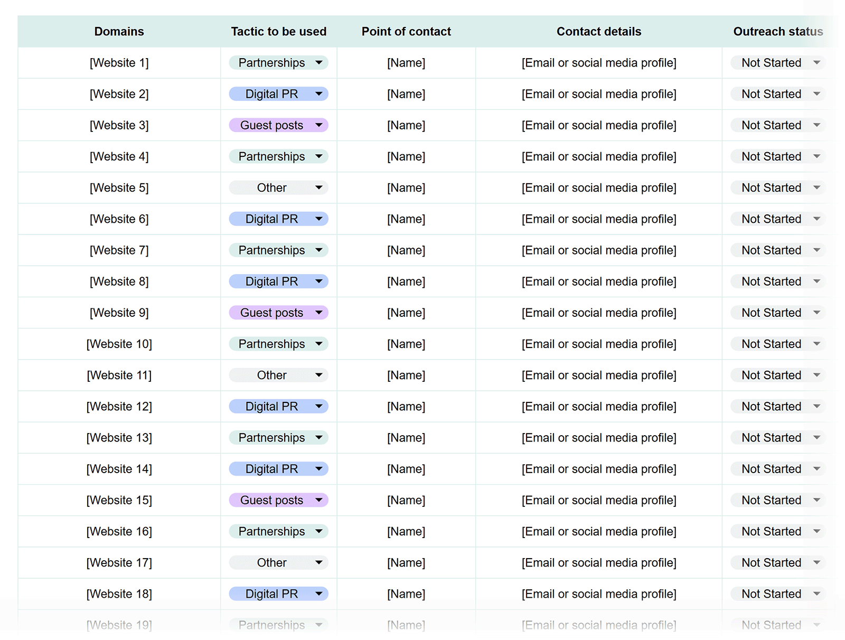Open the Guest posts tactic dropdown for Website 3
Viewport: 845px width, 640px height.
point(278,125)
